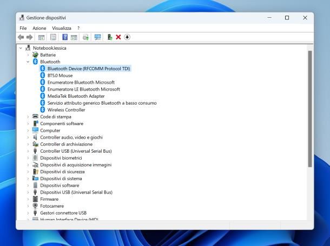Expand the Batterie category
Screen dimensions: 330x246
point(28,55)
